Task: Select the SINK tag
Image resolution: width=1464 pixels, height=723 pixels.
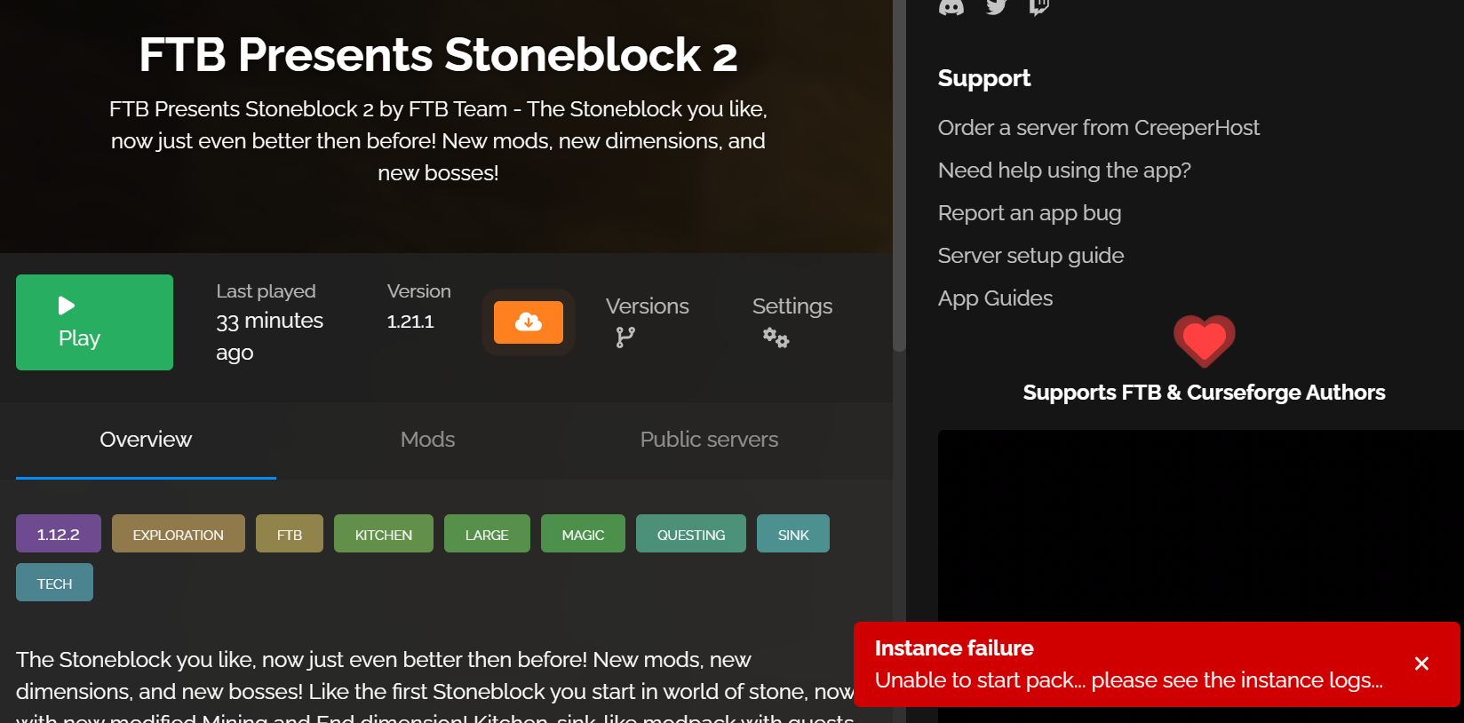Action: [793, 534]
